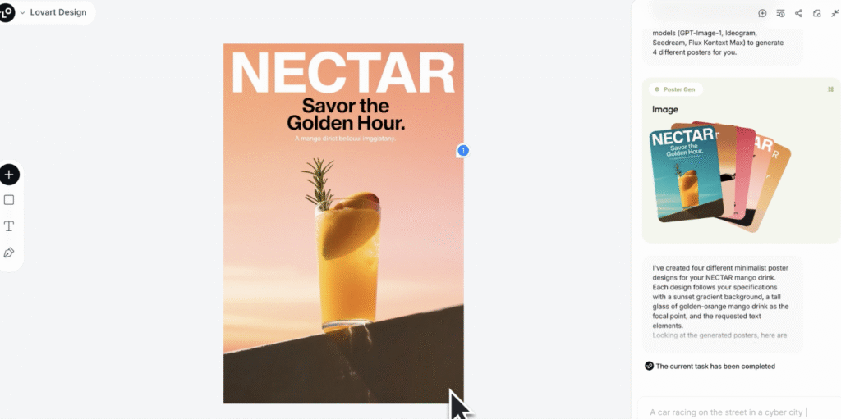Viewport: 841px width, 419px height.
Task: Expand the Lovart Design project dropdown chevron
Action: (22, 12)
